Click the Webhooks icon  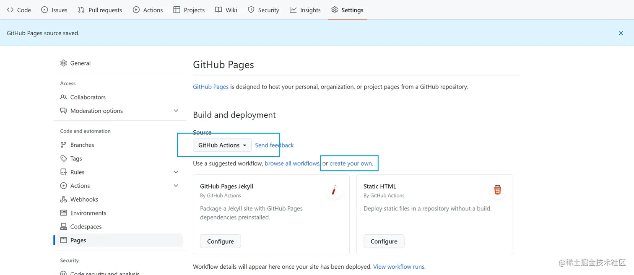pyautogui.click(x=64, y=200)
